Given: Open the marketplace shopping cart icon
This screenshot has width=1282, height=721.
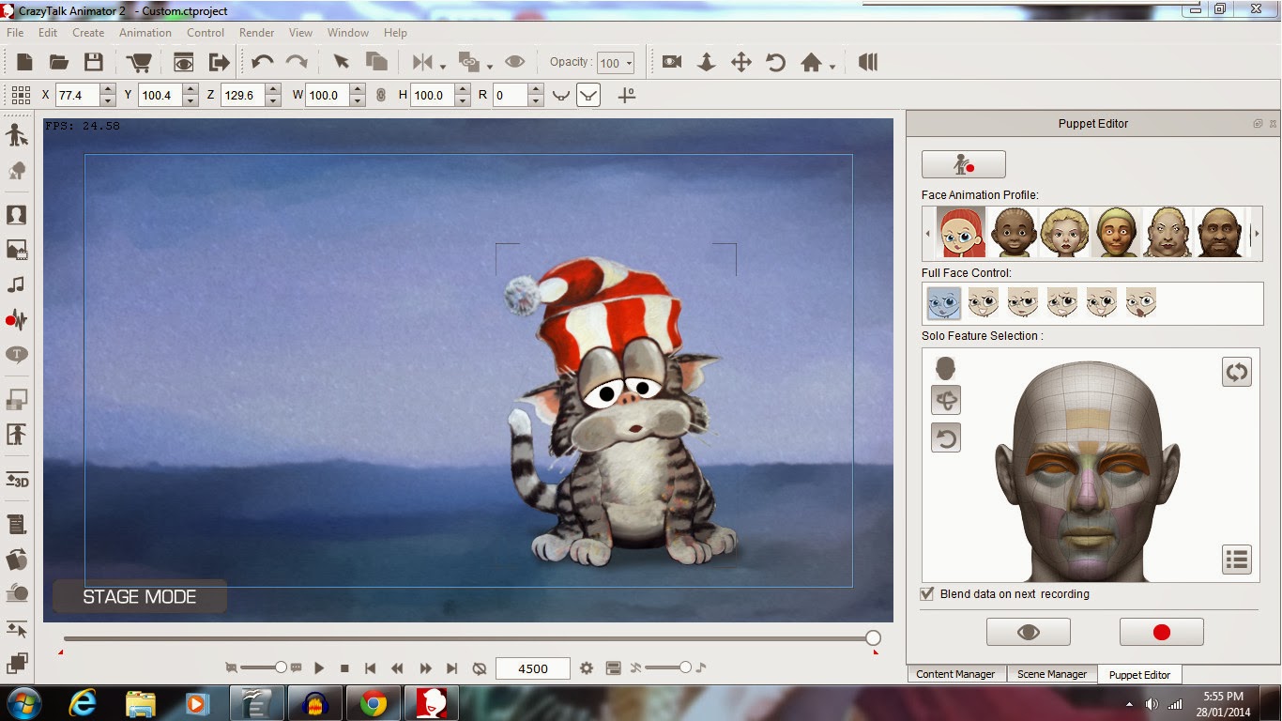Looking at the screenshot, I should [139, 62].
